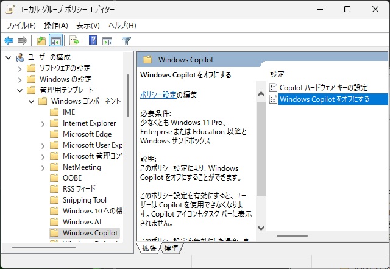
Task: Select Copilot ハードウェア キーの設定 policy
Action: tap(324, 88)
